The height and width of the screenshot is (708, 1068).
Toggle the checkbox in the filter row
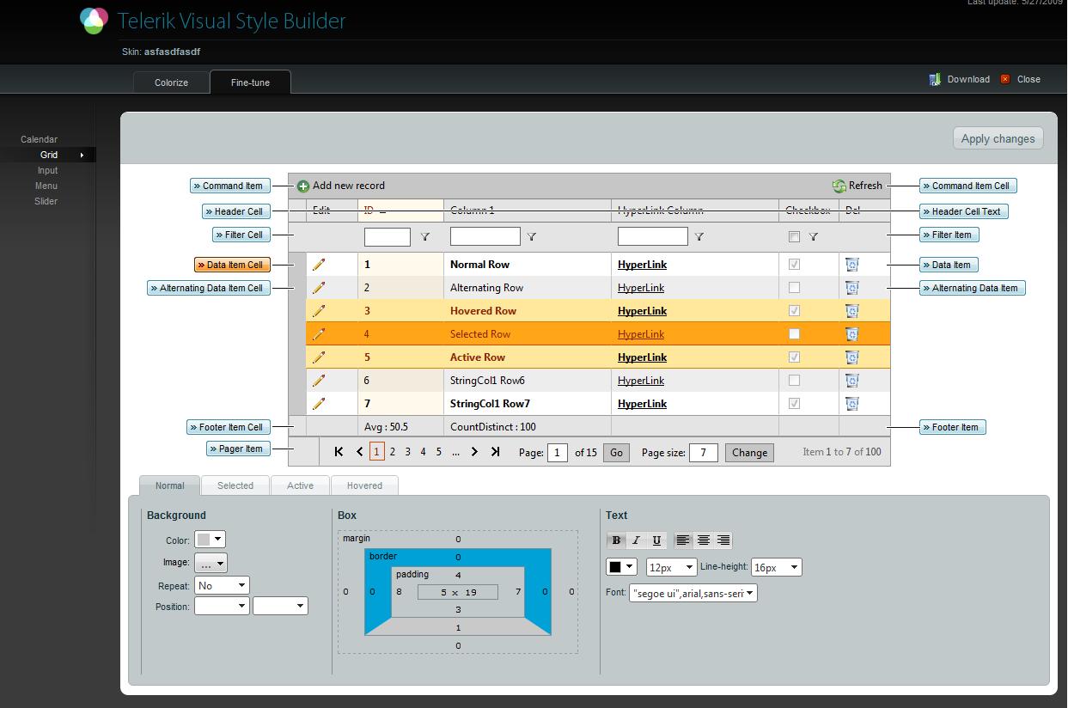(794, 236)
